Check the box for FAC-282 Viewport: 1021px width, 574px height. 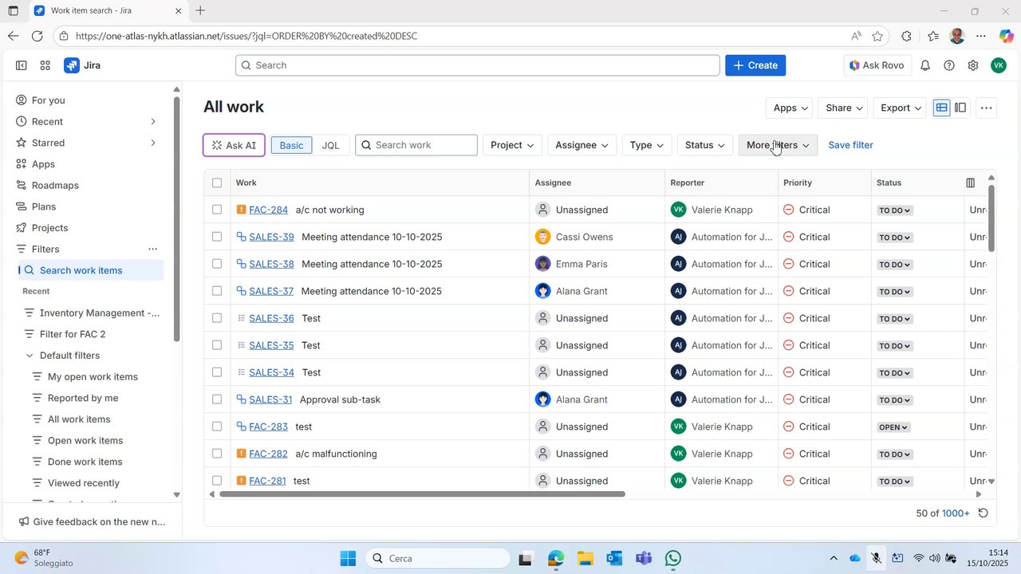click(217, 454)
